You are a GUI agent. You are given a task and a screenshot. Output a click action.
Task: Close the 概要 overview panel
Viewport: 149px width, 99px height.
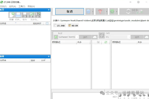pyautogui.click(x=49, y=56)
